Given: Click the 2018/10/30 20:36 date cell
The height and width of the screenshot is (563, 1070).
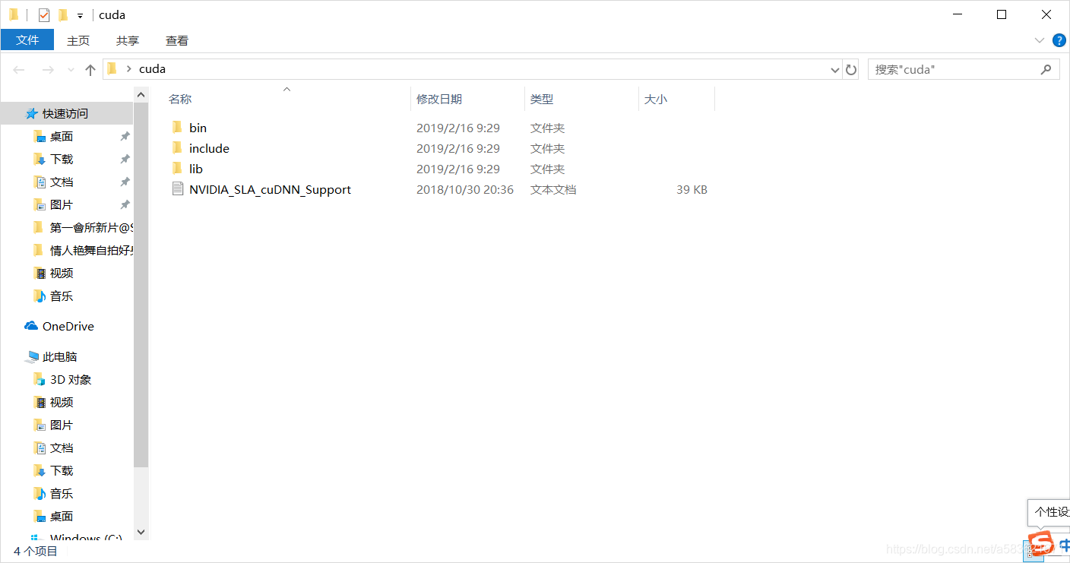Looking at the screenshot, I should click(x=465, y=189).
